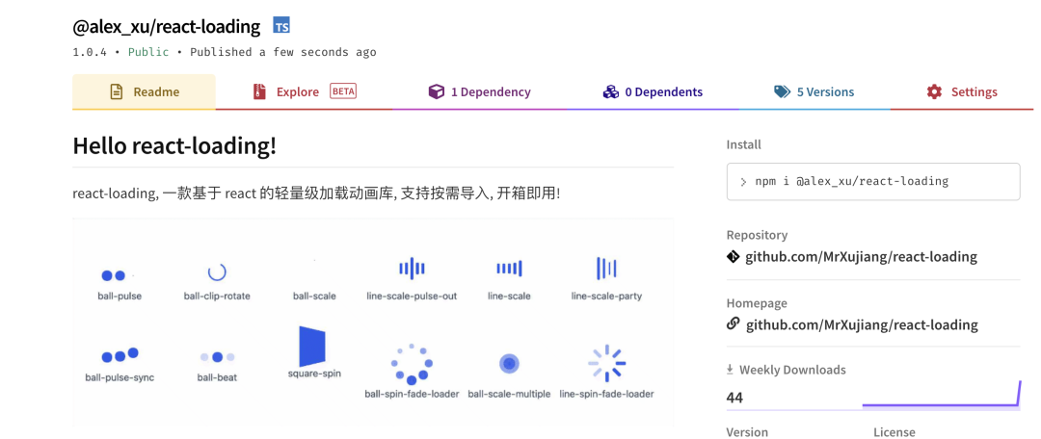
Task: Click the ball-pulse label text
Action: click(x=120, y=297)
